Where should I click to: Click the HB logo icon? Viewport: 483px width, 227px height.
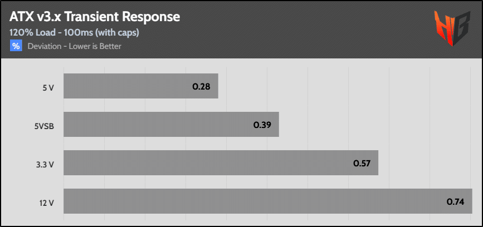tap(452, 28)
